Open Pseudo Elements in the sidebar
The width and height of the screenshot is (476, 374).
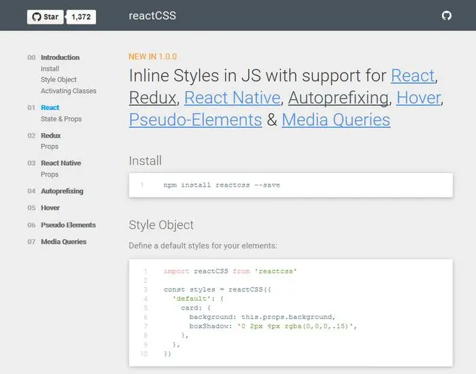coord(68,225)
